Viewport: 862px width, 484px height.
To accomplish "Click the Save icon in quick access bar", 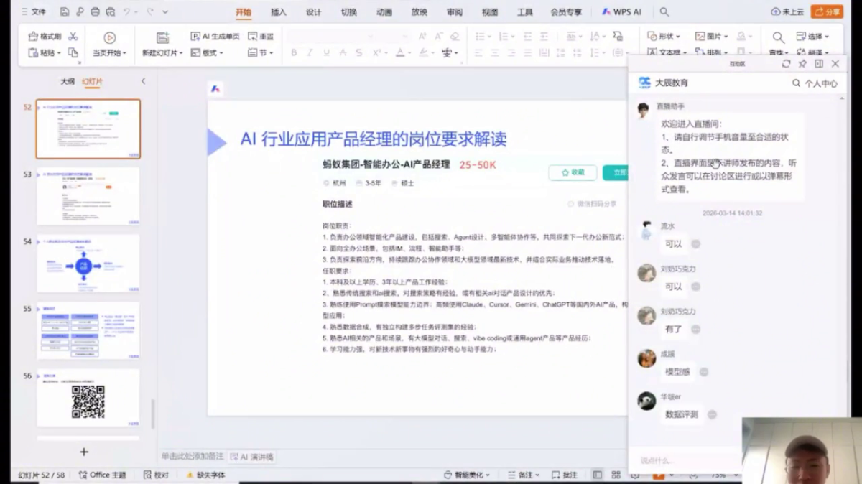I will 65,12.
